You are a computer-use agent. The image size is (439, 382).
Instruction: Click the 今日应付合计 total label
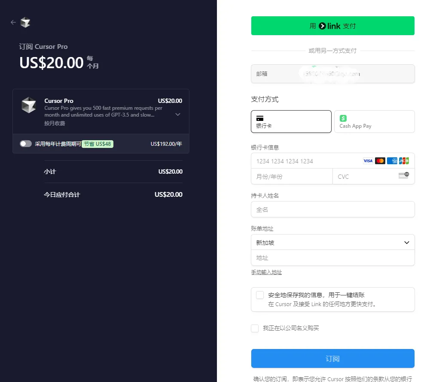[x=62, y=195]
